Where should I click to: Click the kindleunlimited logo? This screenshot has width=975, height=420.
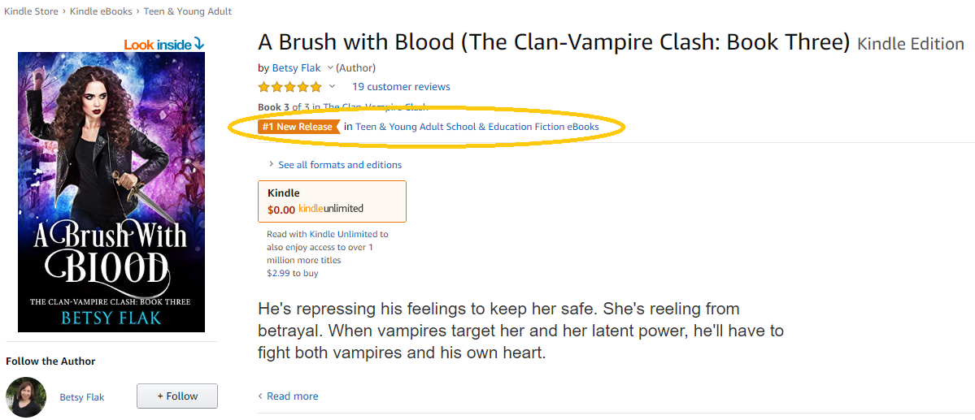click(331, 209)
